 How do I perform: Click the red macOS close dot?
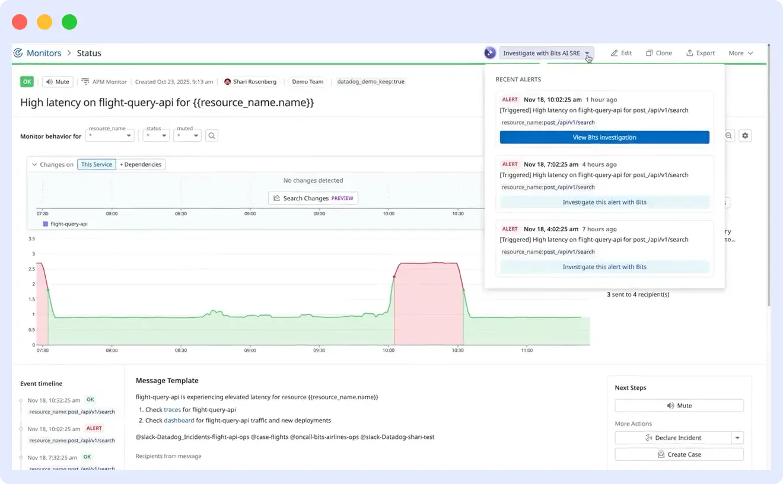(x=20, y=23)
